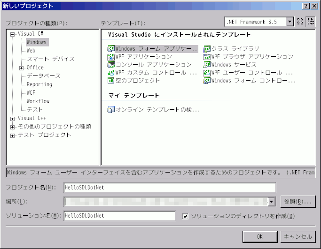Switch to large icons view
The width and height of the screenshot is (321, 249).
pos(300,22)
